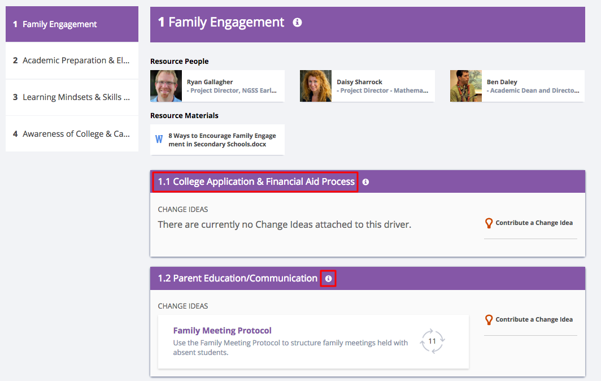
Task: Click info icon beside 1 Family Engagement header
Action: [297, 23]
